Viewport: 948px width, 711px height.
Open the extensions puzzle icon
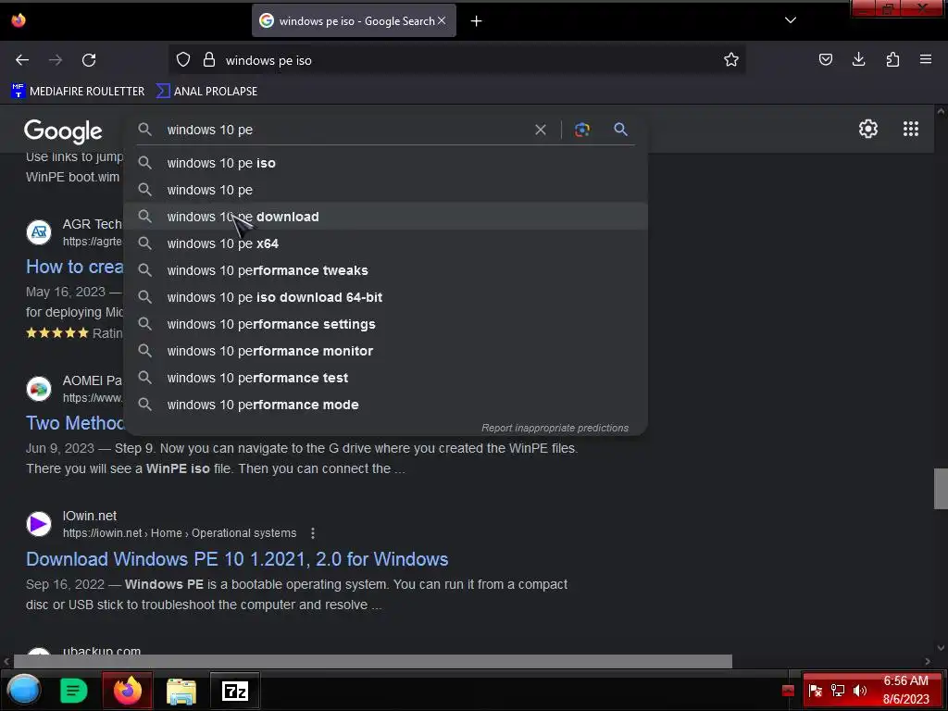coord(892,60)
